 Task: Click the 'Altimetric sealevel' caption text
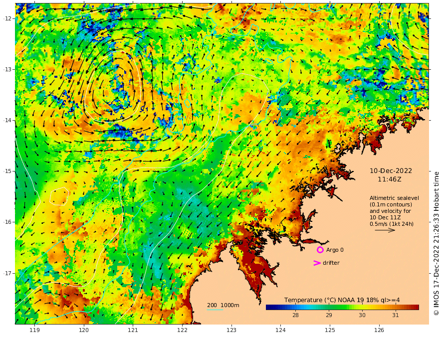[x=394, y=198]
